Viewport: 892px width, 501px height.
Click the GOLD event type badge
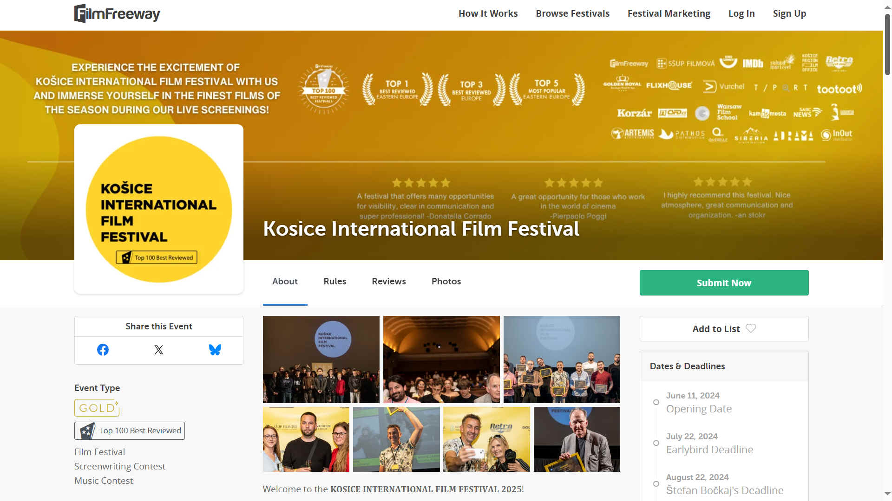97,408
